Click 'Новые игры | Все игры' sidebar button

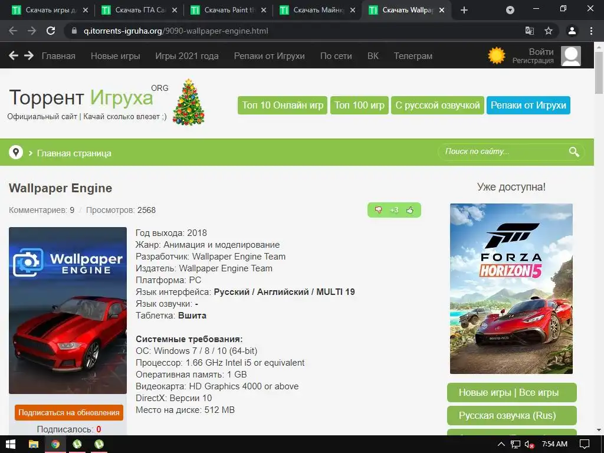511,392
